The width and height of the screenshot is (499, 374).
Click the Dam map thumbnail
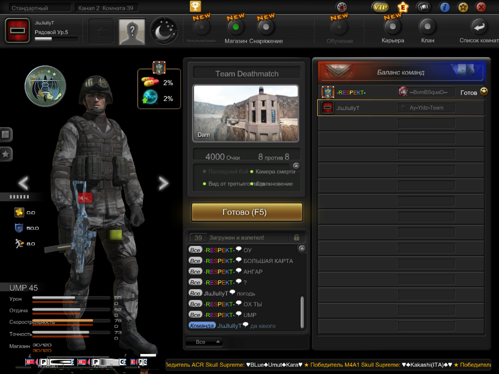point(246,113)
